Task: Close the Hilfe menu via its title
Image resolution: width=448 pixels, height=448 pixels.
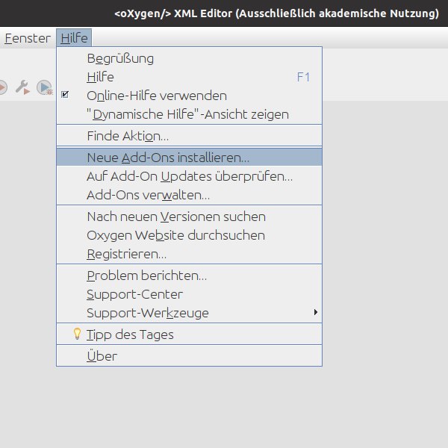Action: point(74,38)
